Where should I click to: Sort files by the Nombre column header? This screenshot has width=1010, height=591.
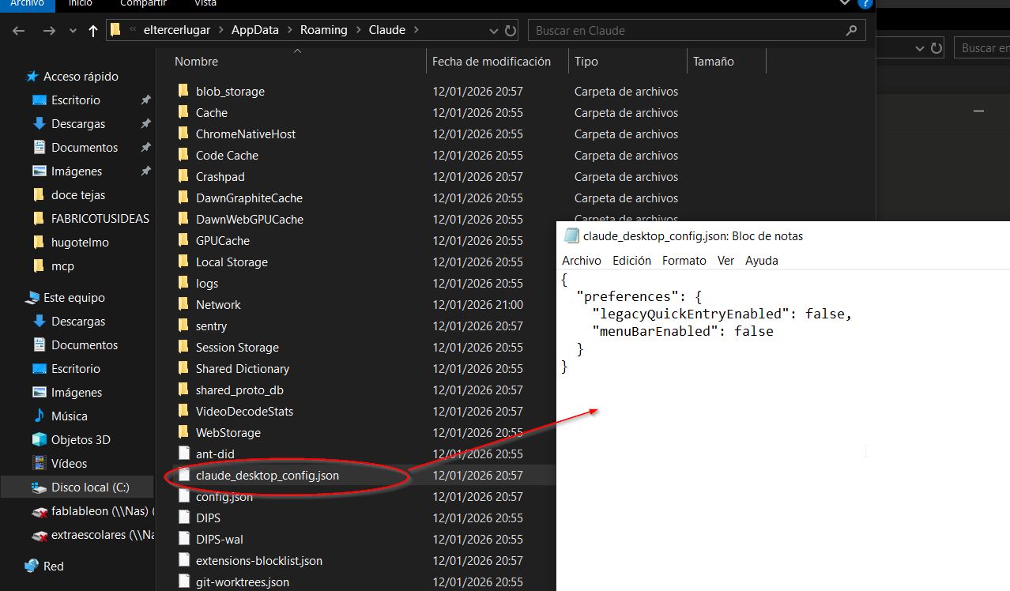click(196, 62)
